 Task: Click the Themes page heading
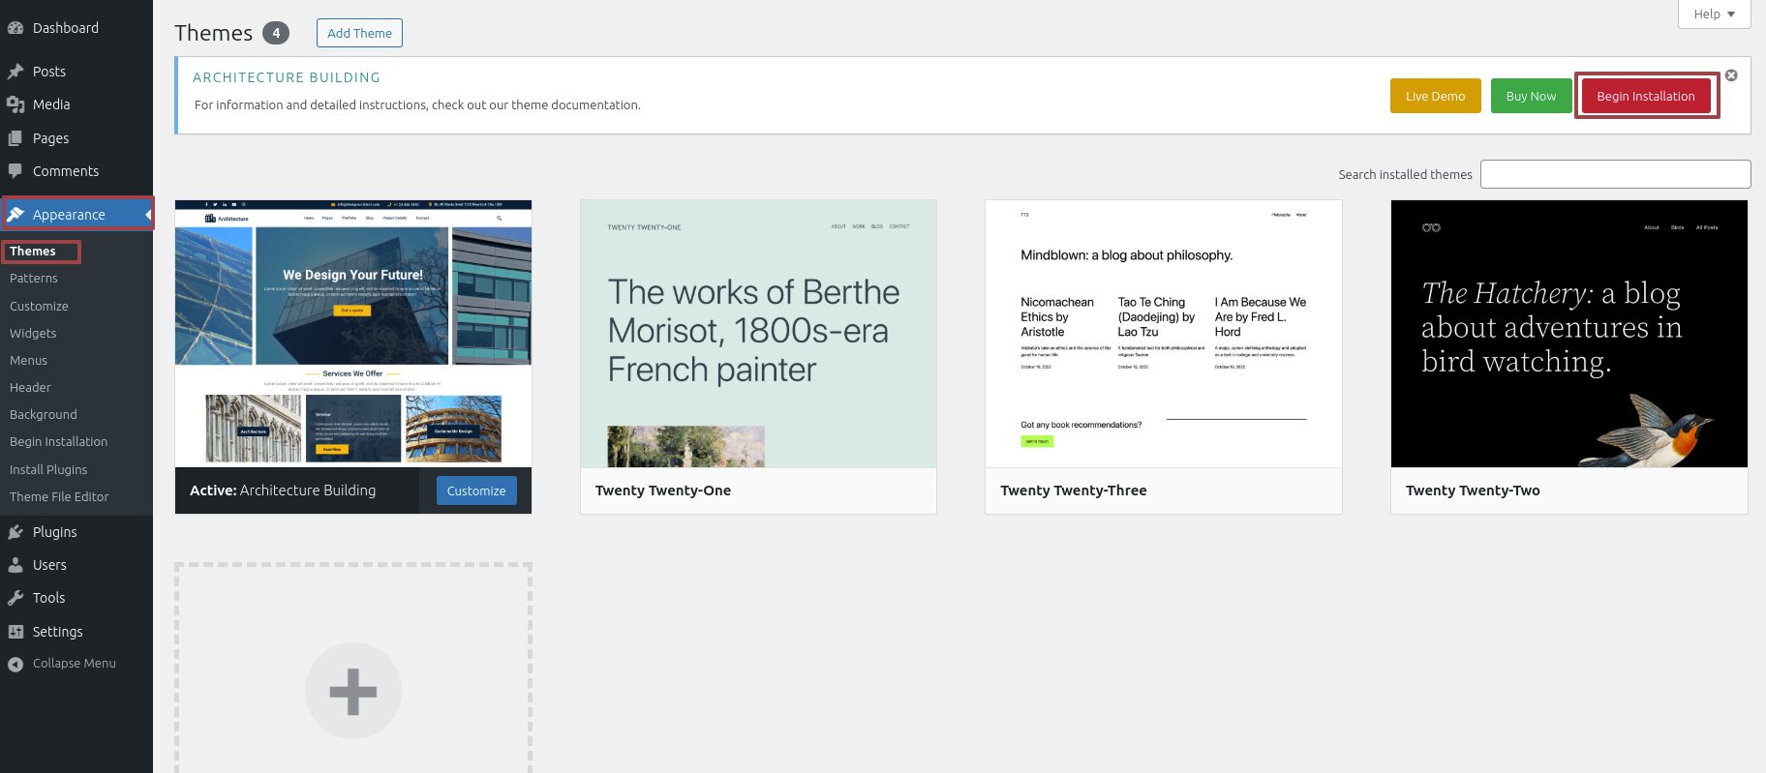point(214,33)
